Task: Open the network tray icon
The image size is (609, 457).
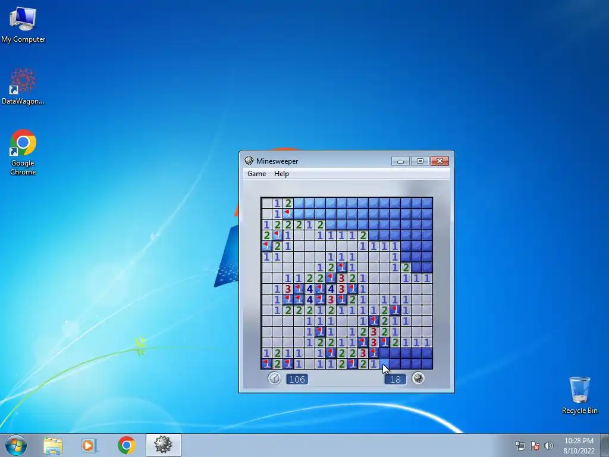Action: click(520, 446)
